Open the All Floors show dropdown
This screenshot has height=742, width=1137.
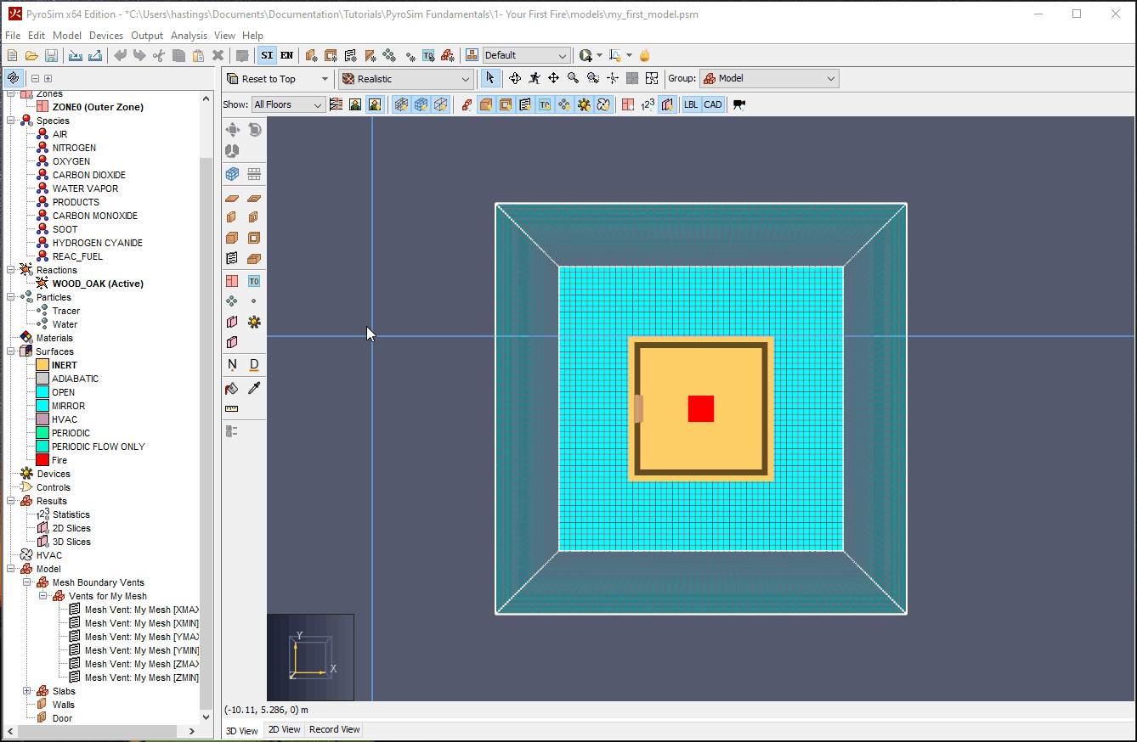(x=288, y=104)
